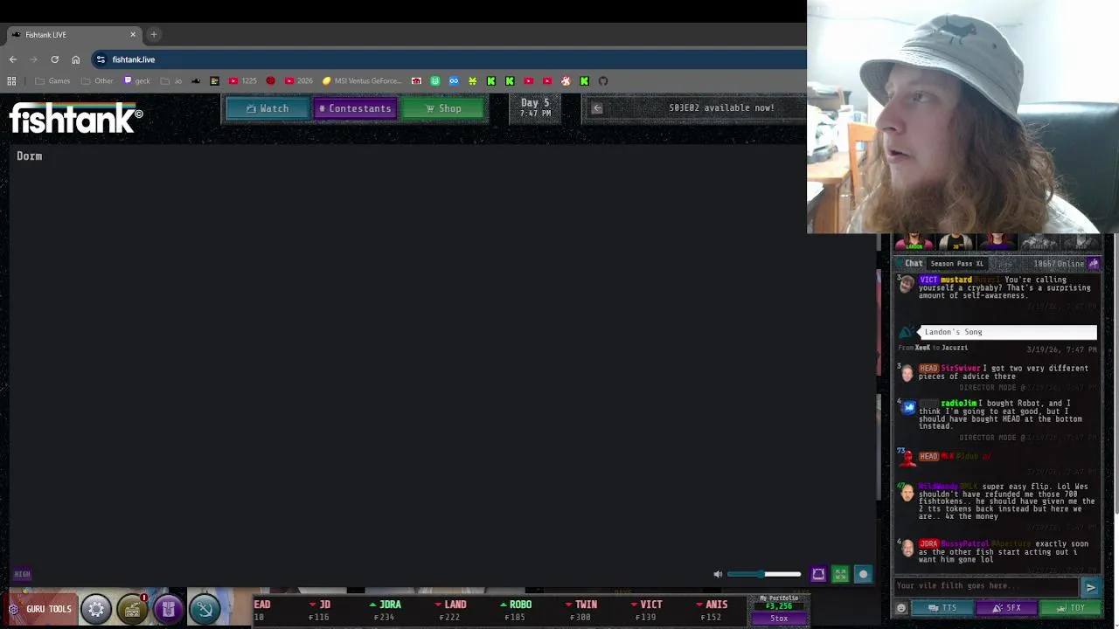Viewport: 1119px width, 629px height.
Task: Open the 2026 YouTube bookmark
Action: pos(298,81)
